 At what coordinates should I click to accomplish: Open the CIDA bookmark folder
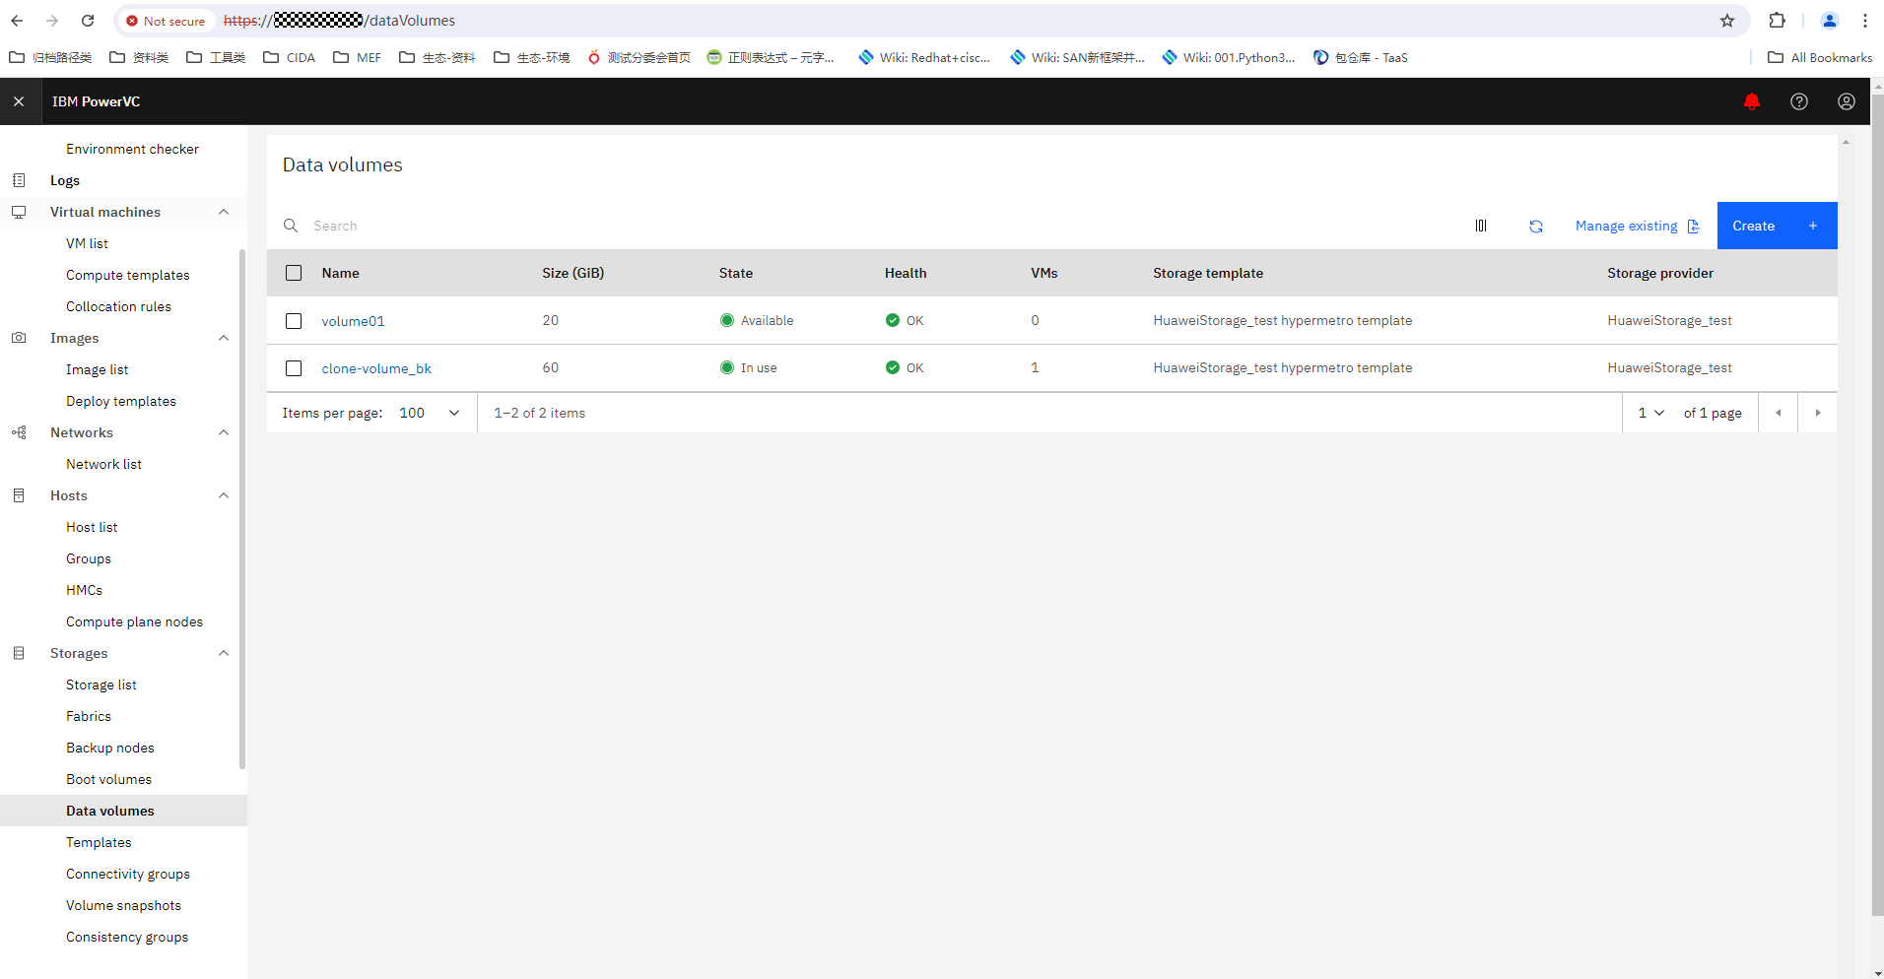(290, 58)
